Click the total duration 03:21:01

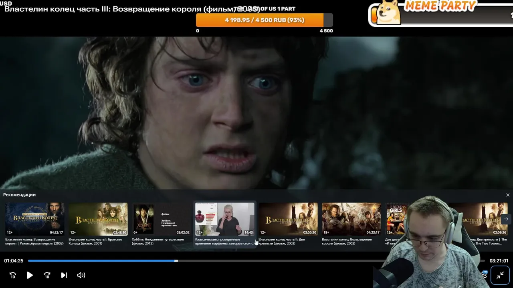(499, 261)
